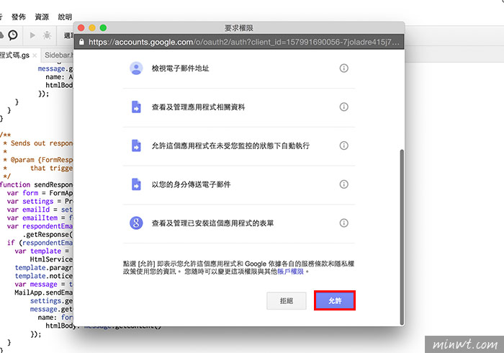Click the Run play icon in editor toolbar
Image resolution: width=504 pixels, height=353 pixels.
pos(32,35)
